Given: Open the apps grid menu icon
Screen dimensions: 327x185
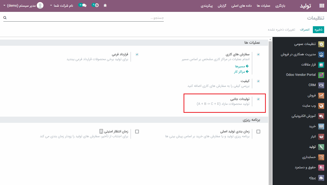Looking at the screenshot, I should (x=322, y=6).
